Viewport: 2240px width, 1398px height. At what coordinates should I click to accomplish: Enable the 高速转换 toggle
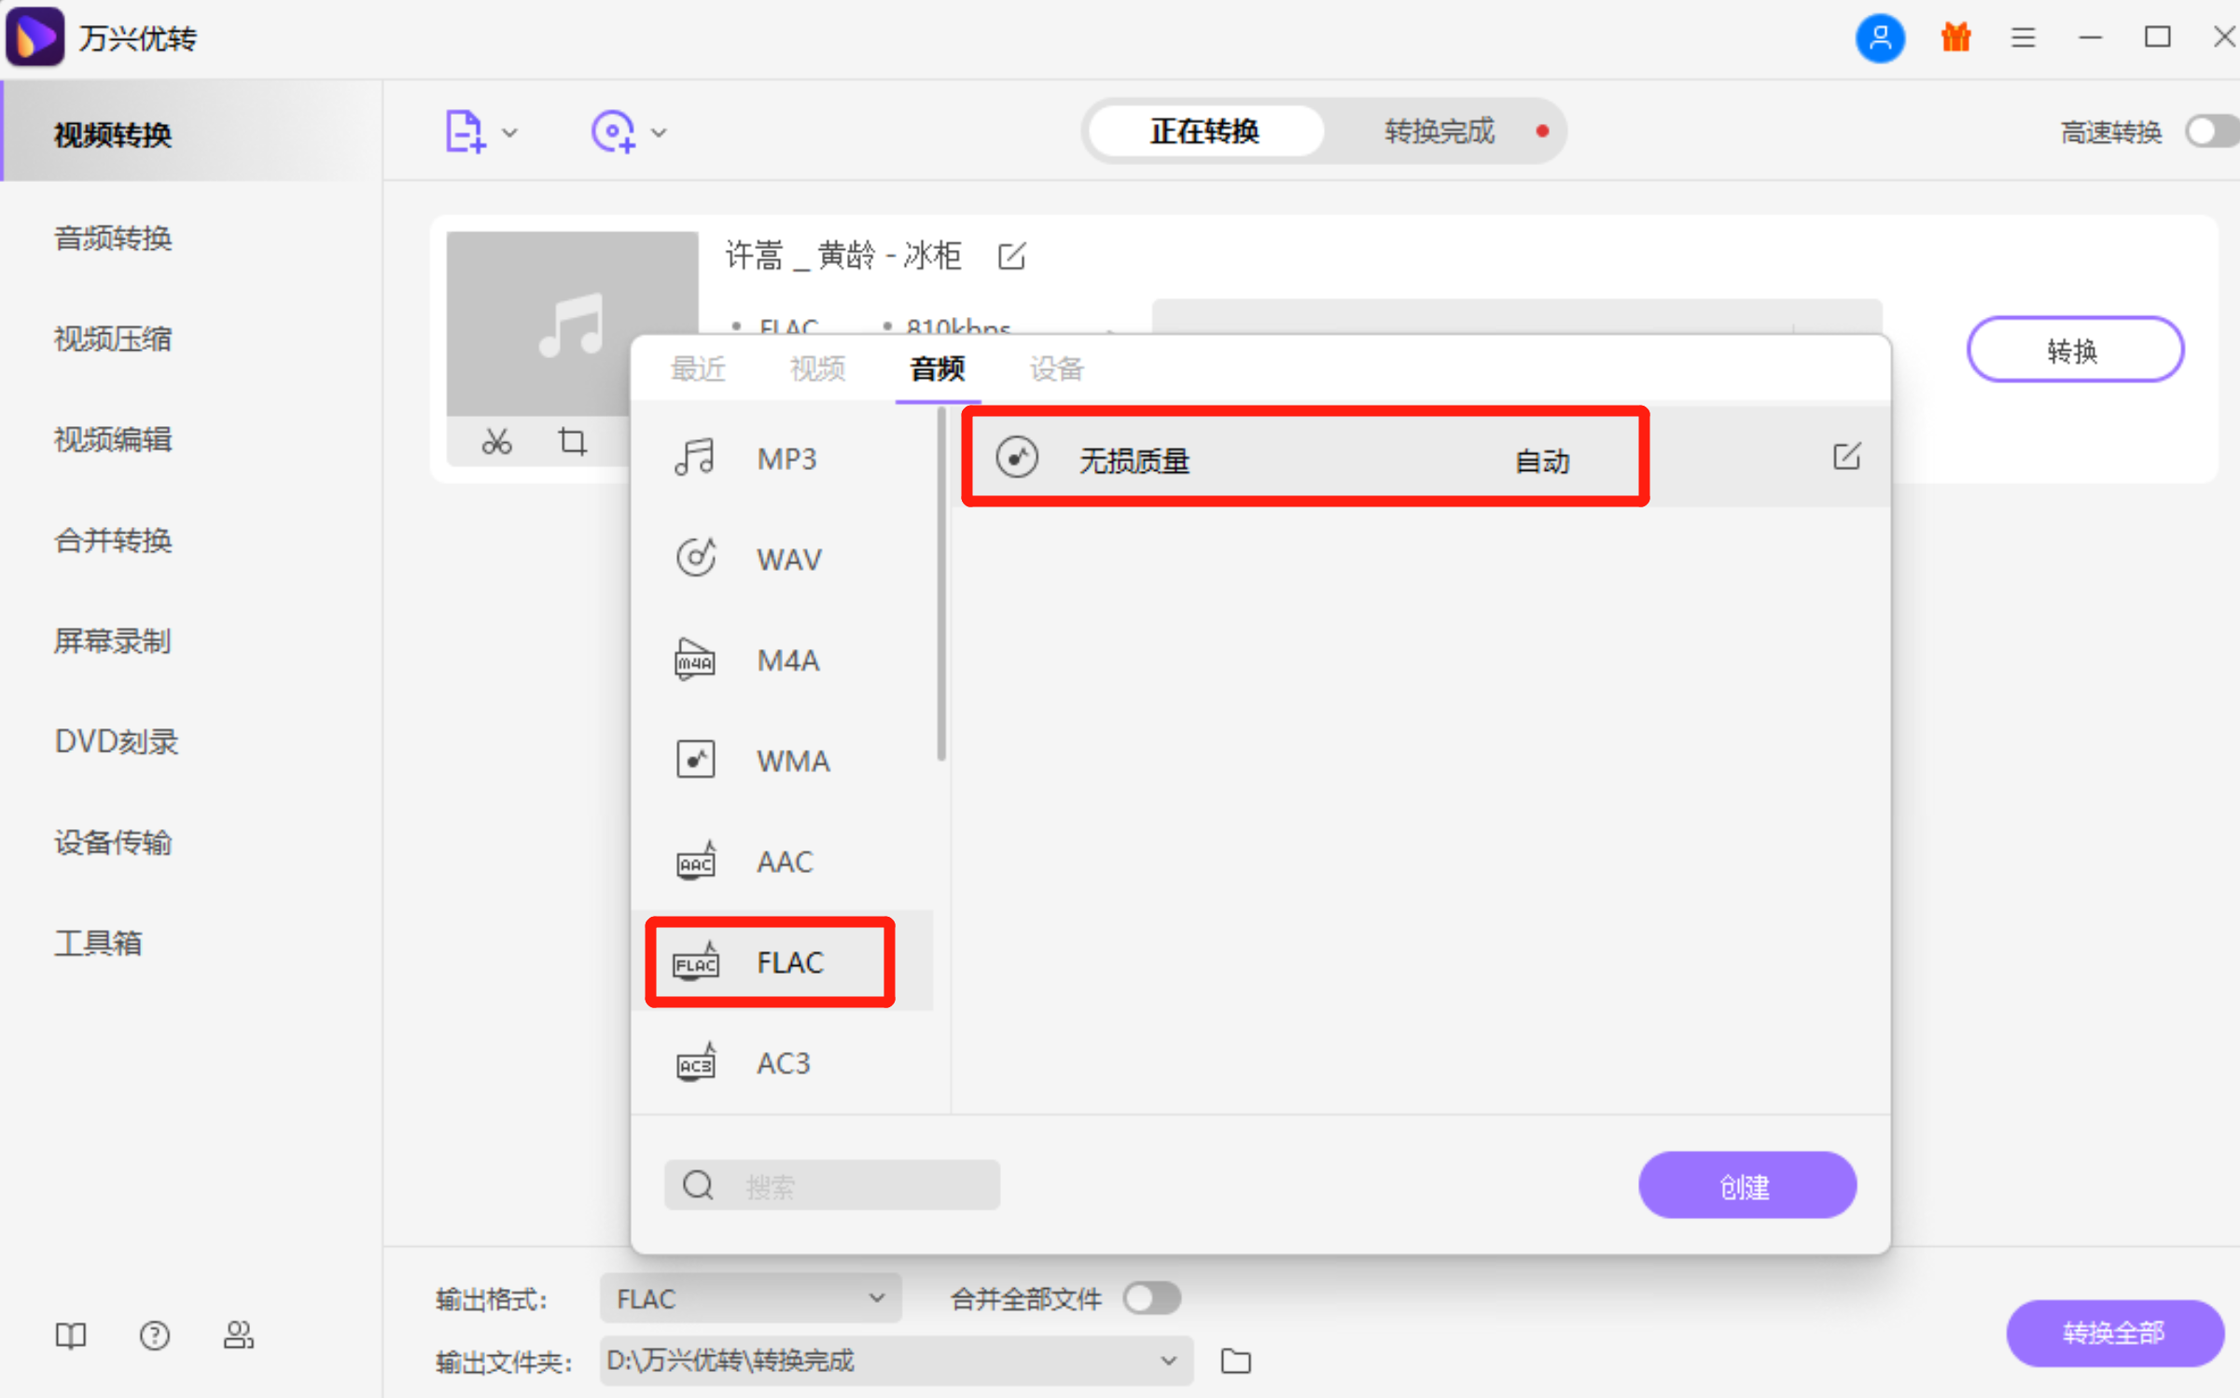pyautogui.click(x=2209, y=131)
